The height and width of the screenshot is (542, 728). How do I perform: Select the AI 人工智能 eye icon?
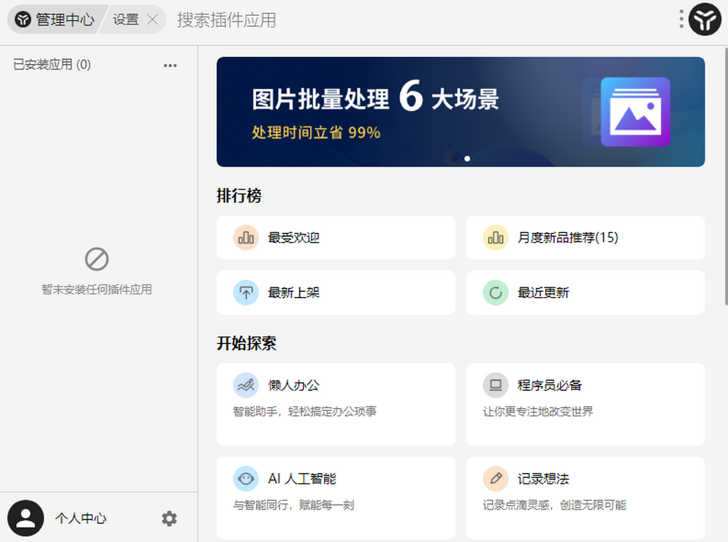coord(246,478)
